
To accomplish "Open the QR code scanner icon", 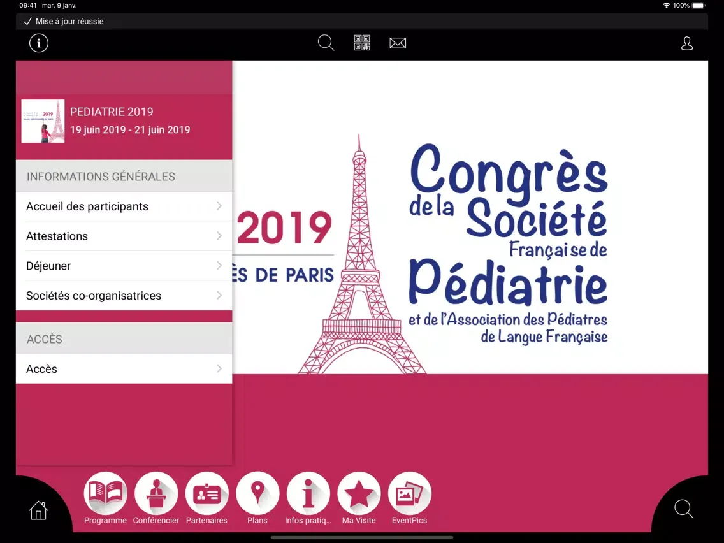I will point(362,43).
